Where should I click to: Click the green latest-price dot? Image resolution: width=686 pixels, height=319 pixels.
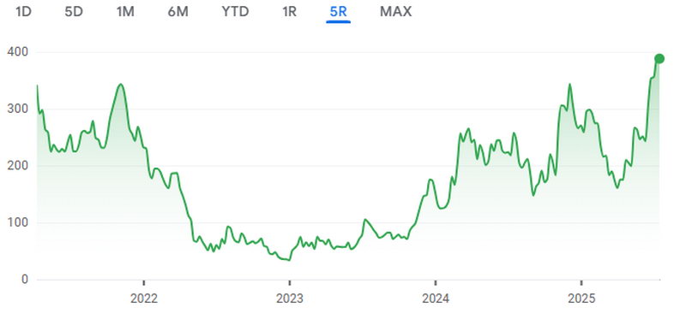[659, 58]
